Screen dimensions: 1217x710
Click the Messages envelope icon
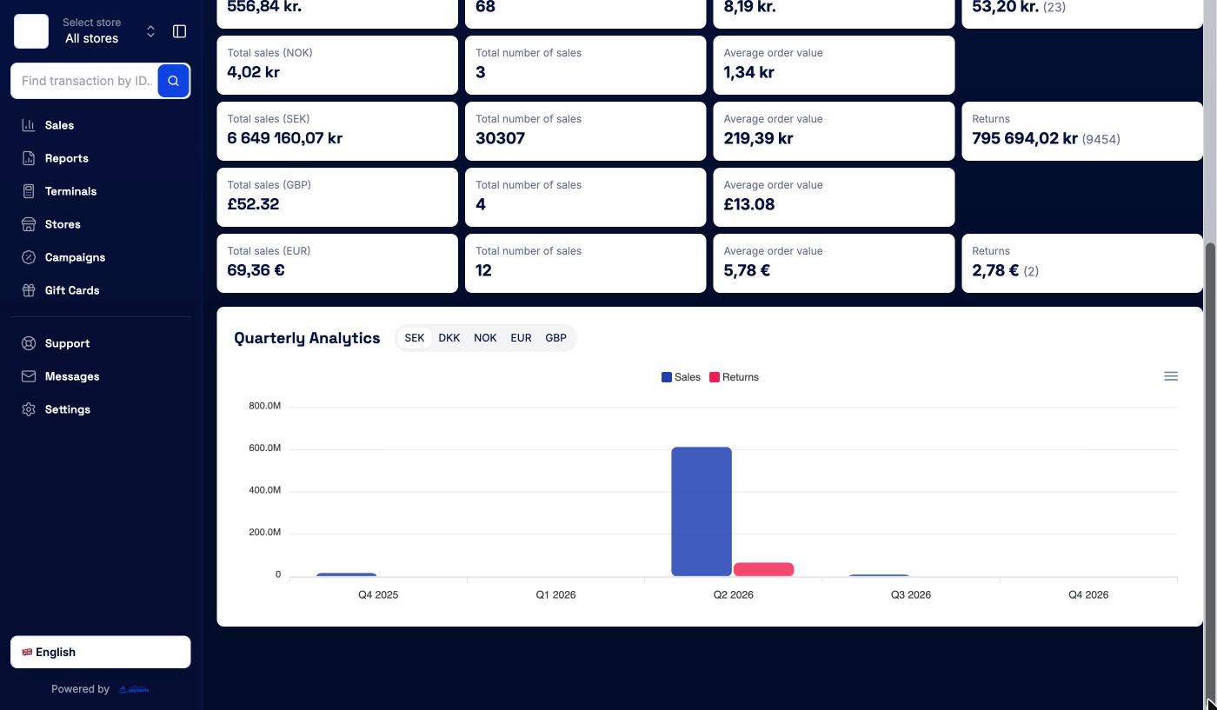coord(29,376)
